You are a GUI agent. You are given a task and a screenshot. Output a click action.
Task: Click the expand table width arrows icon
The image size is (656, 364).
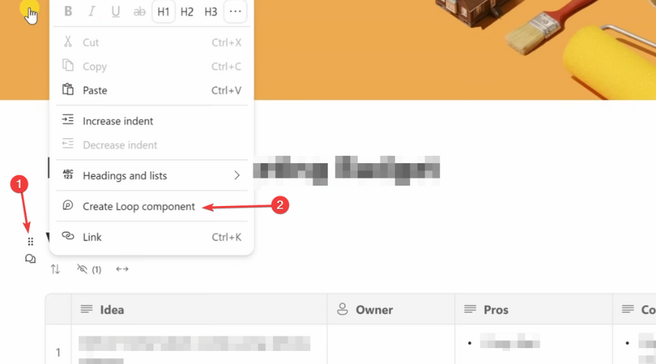[x=122, y=269]
